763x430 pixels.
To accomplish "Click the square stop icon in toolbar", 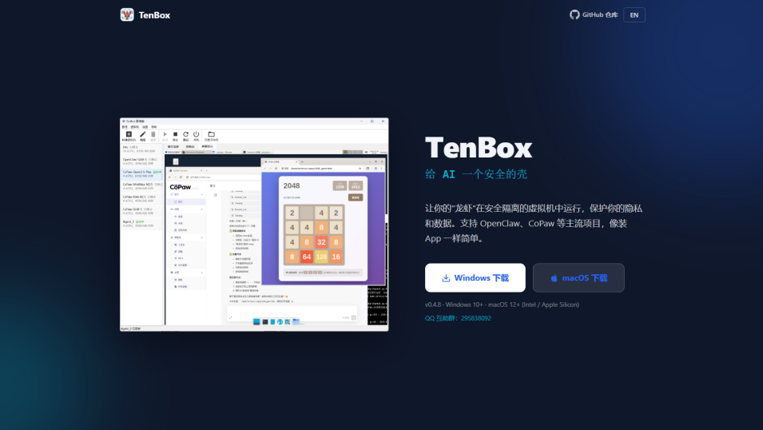I will tap(176, 135).
